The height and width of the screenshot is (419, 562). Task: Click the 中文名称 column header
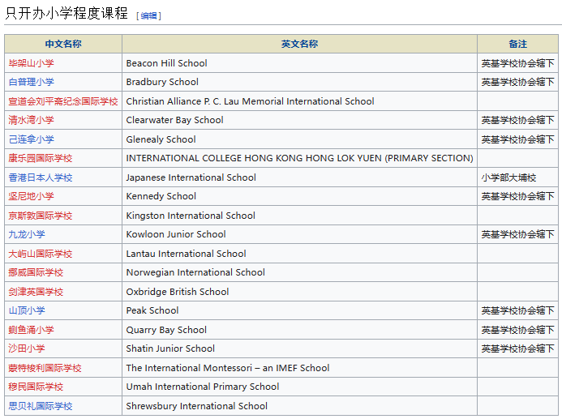click(x=63, y=44)
